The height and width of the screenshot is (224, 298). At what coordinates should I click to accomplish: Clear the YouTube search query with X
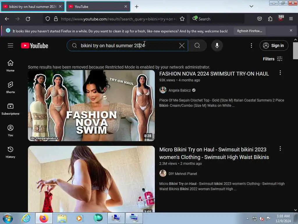182,45
